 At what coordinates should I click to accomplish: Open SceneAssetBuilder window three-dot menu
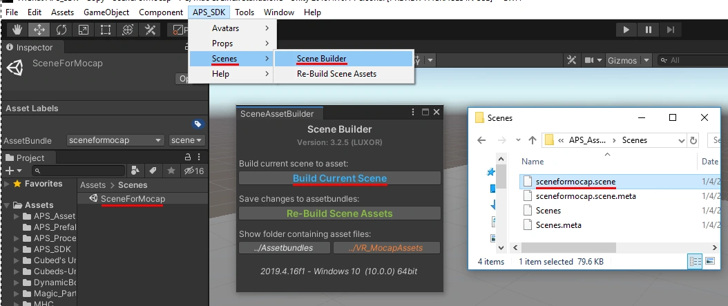tap(413, 113)
